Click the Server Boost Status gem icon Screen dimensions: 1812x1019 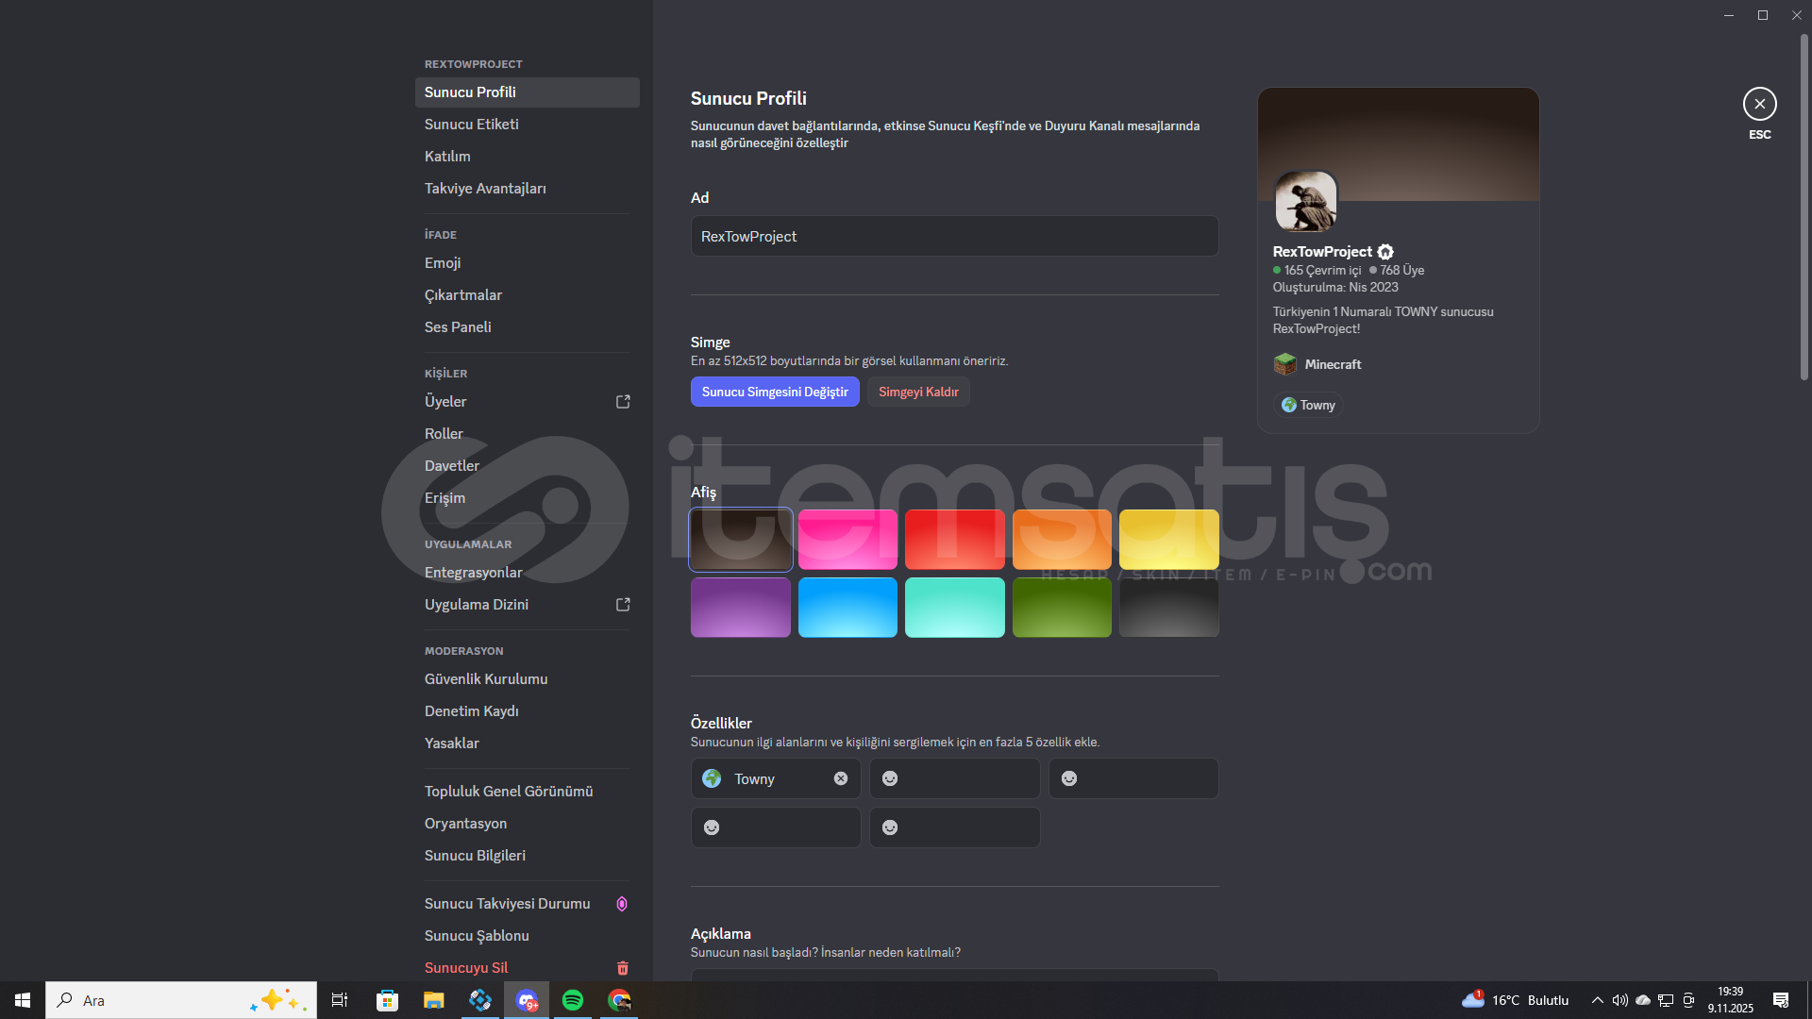point(622,904)
